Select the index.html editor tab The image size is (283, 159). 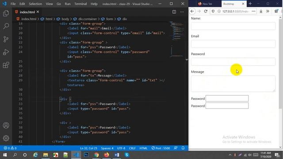coord(27,12)
